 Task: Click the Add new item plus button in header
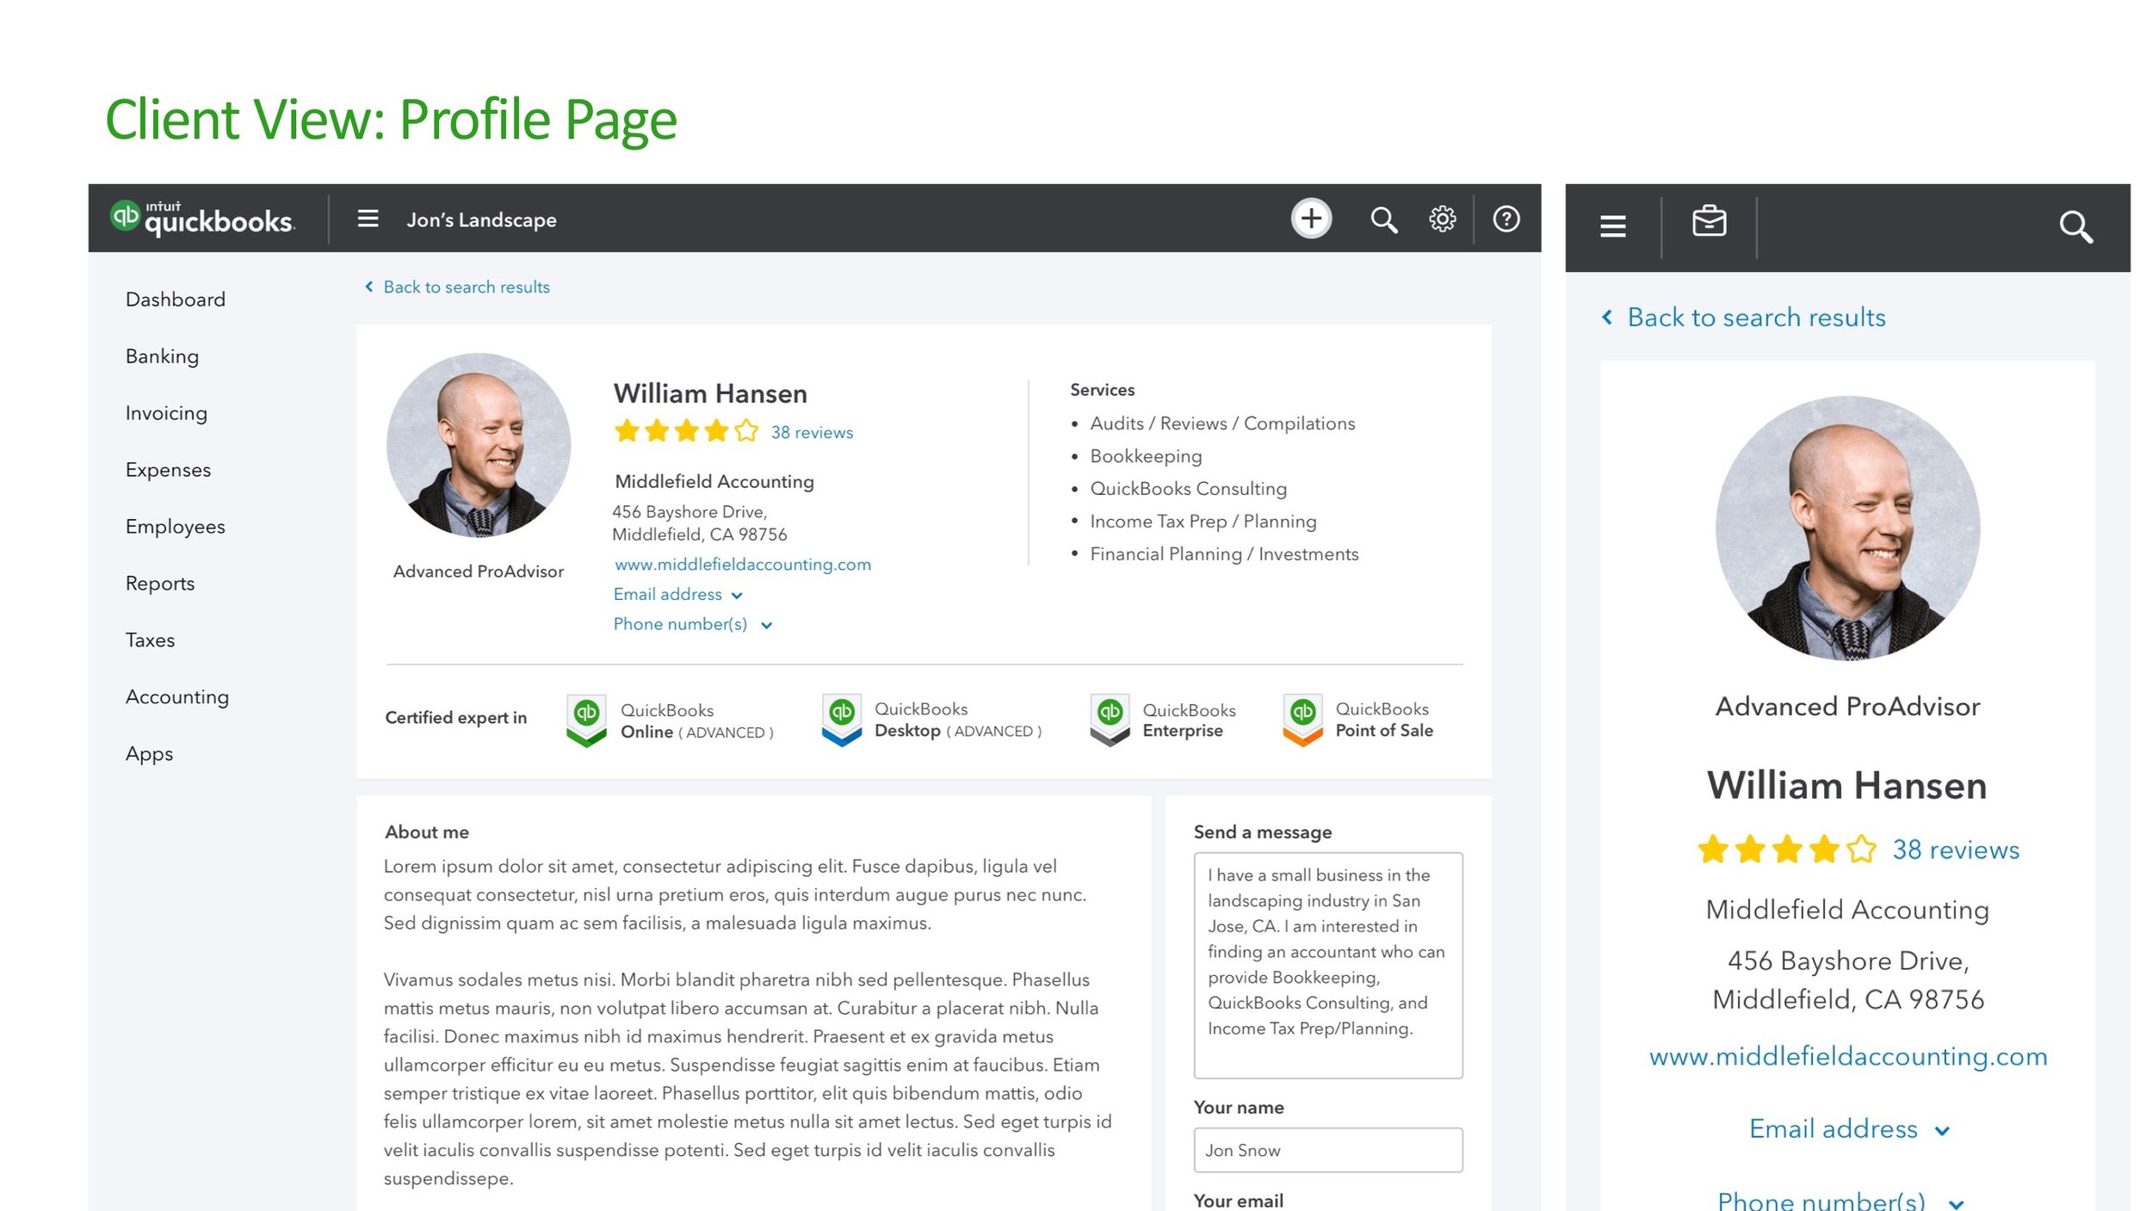1309,218
